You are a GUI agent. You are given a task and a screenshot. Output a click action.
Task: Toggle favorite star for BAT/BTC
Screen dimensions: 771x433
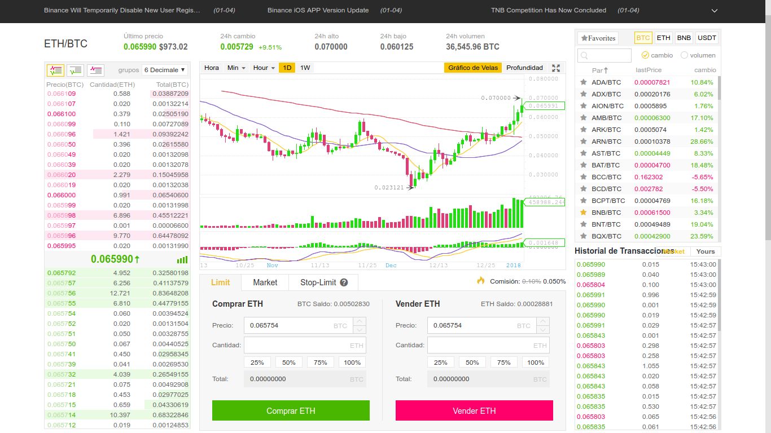click(584, 165)
